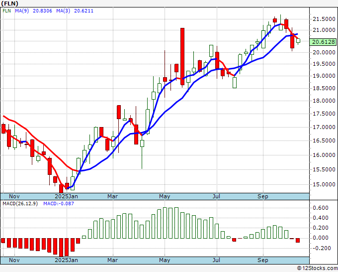Select the 20.0000 price axis label

point(324,52)
